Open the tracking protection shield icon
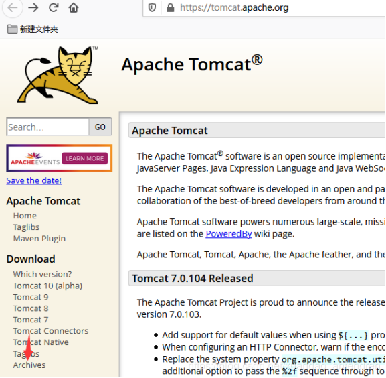The width and height of the screenshot is (386, 378). pyautogui.click(x=152, y=8)
